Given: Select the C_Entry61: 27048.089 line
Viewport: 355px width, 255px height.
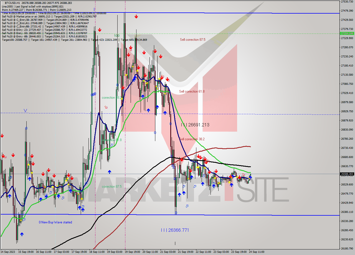Looking at the screenshot, I should tap(45, 23).
